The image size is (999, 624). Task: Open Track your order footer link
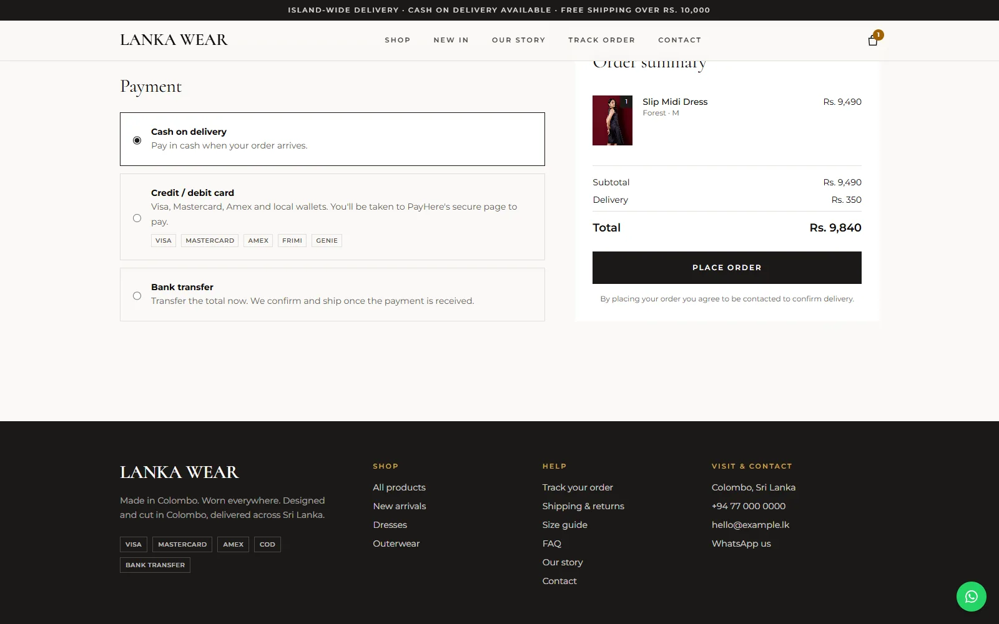[x=578, y=487]
